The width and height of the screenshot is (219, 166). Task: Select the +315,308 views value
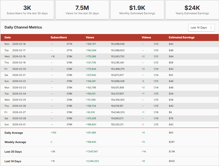pos(91,118)
